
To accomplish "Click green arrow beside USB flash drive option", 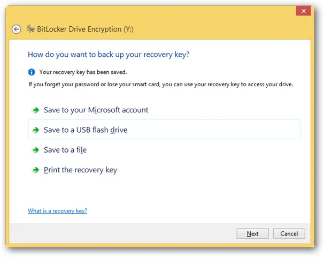I will click(36, 130).
